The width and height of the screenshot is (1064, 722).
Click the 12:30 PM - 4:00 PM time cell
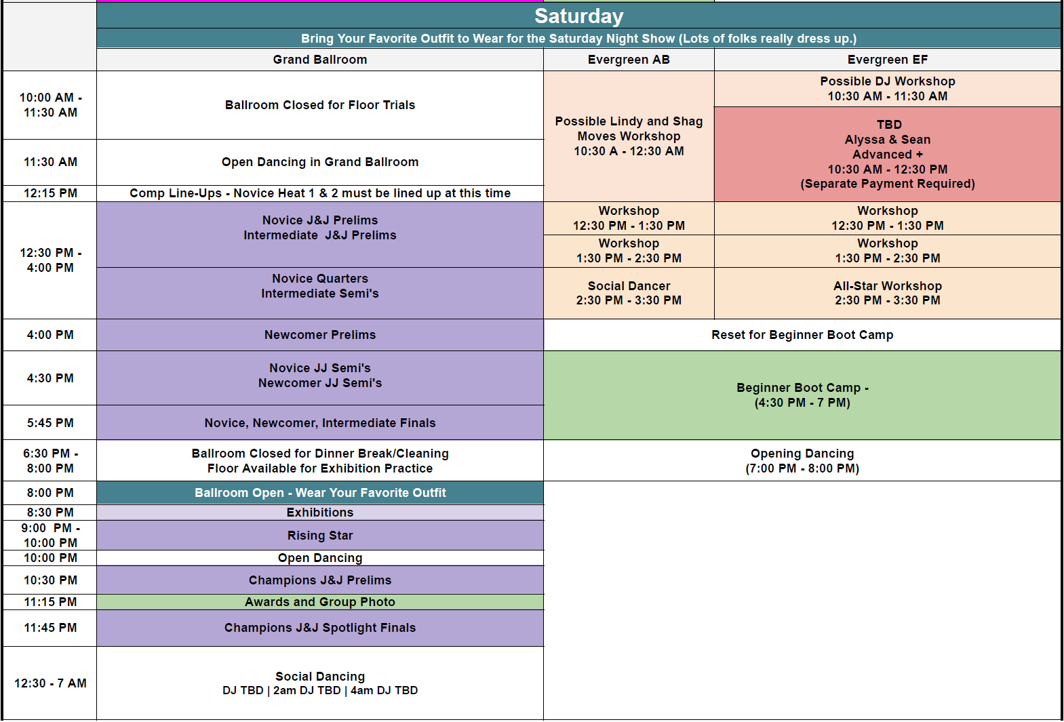click(50, 260)
